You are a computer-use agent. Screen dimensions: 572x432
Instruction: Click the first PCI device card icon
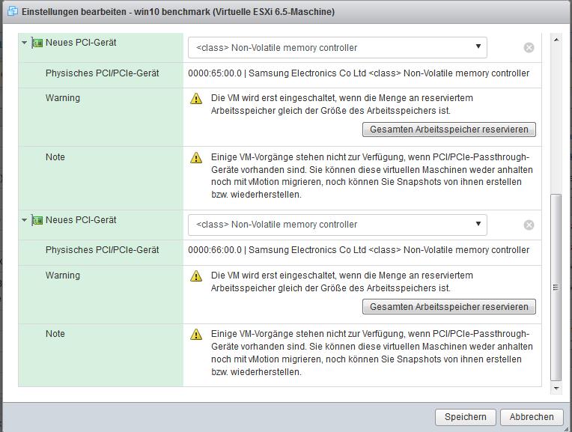(x=37, y=43)
